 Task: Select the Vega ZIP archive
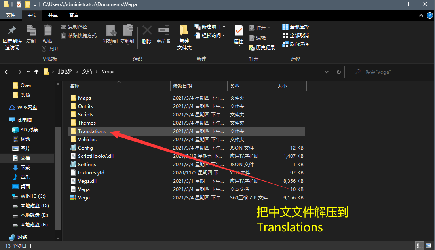[187, 198]
